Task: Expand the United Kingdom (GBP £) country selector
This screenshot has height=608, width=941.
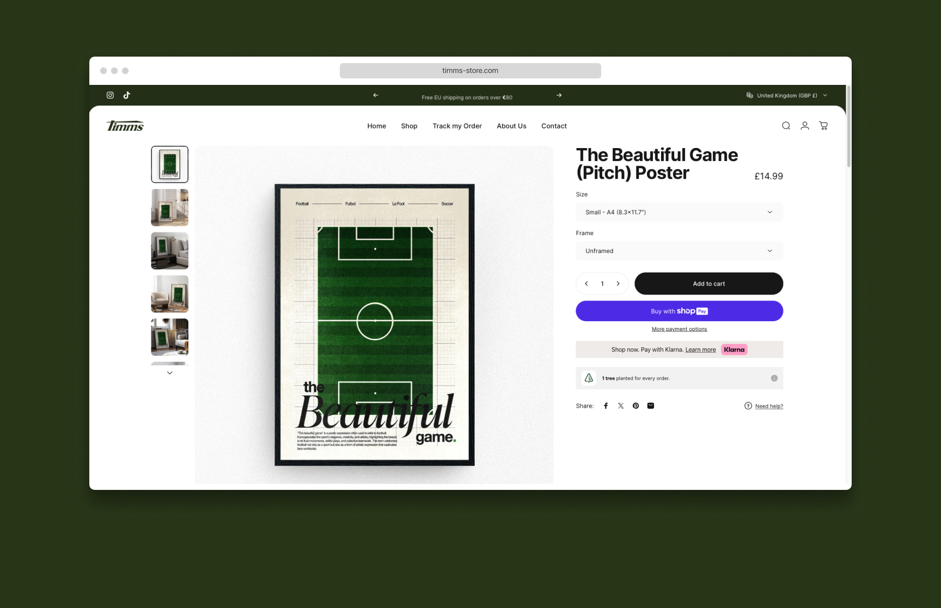Action: [x=786, y=95]
